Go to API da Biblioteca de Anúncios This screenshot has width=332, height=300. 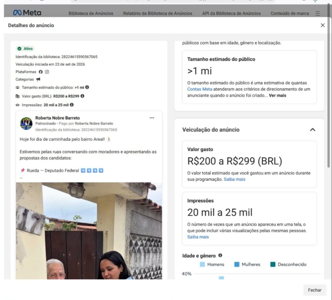coord(231,13)
